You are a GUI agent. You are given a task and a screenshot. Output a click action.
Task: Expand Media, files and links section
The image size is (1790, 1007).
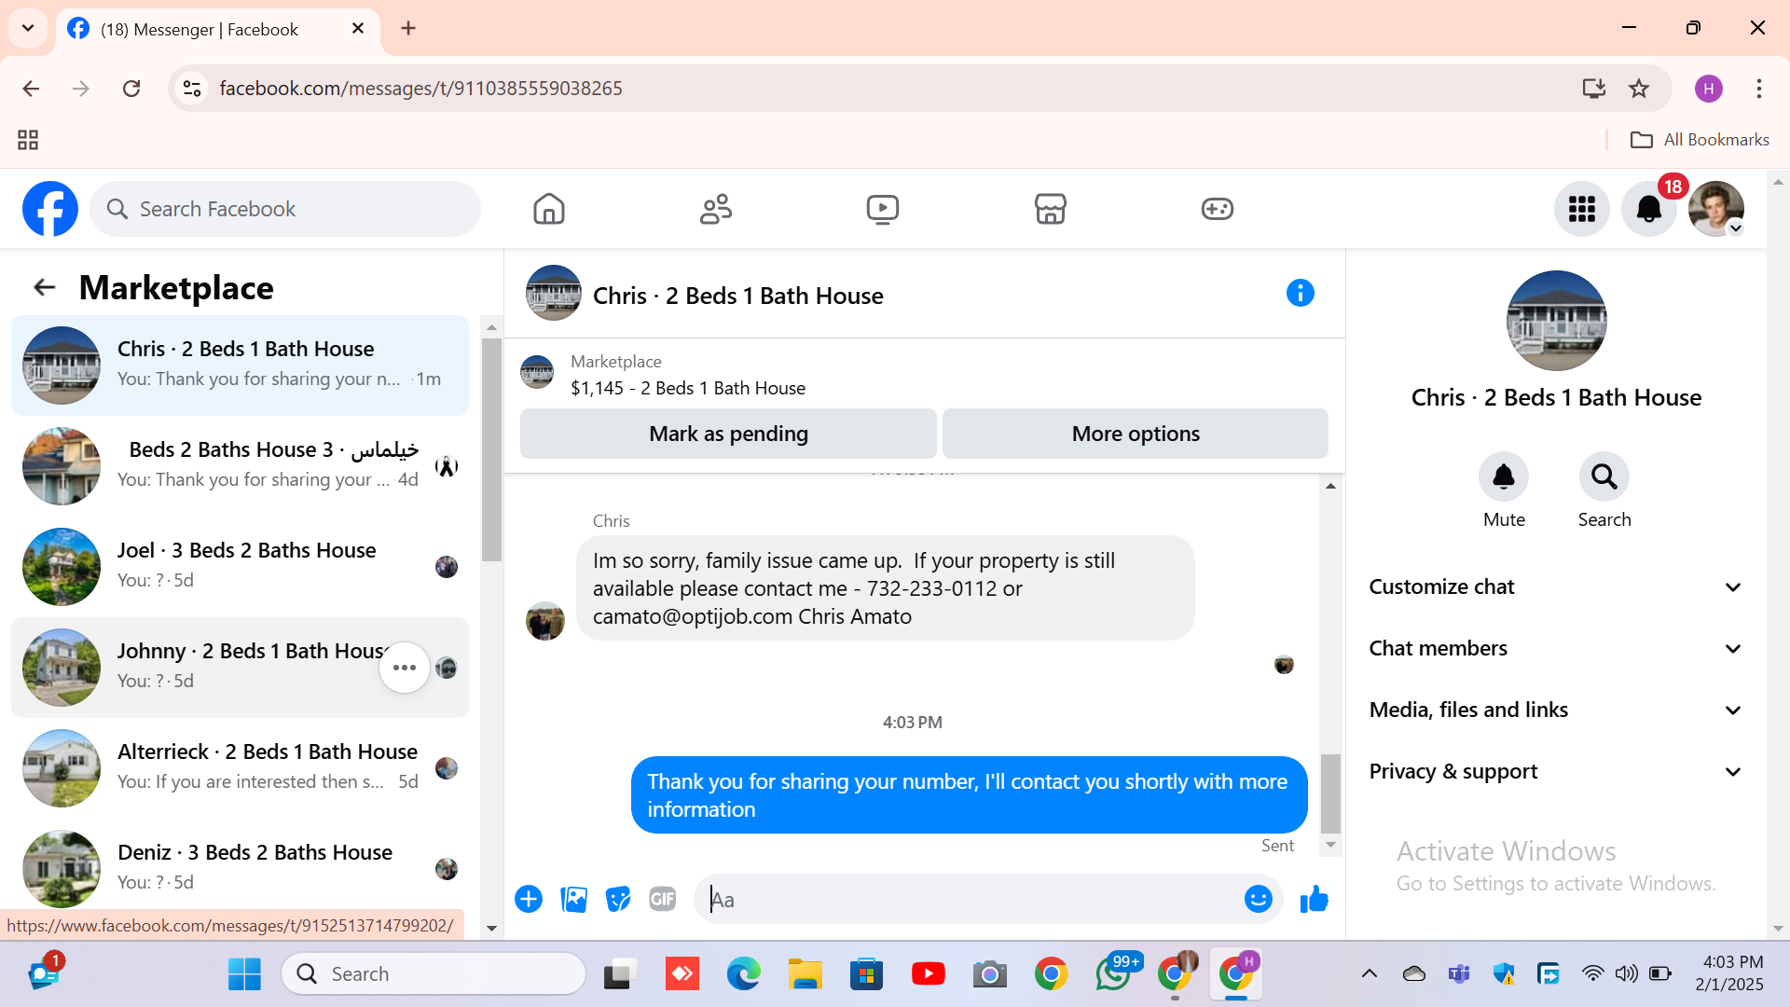point(1555,710)
